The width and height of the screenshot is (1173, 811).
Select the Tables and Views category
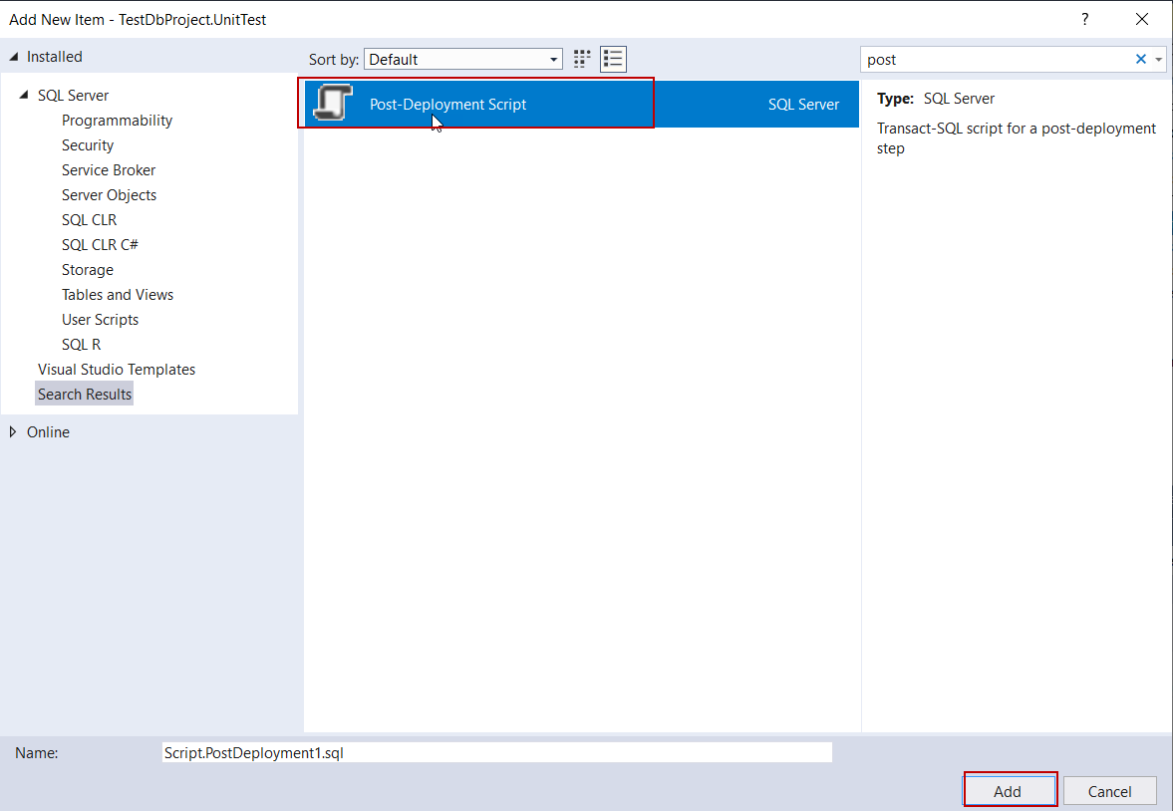point(118,294)
